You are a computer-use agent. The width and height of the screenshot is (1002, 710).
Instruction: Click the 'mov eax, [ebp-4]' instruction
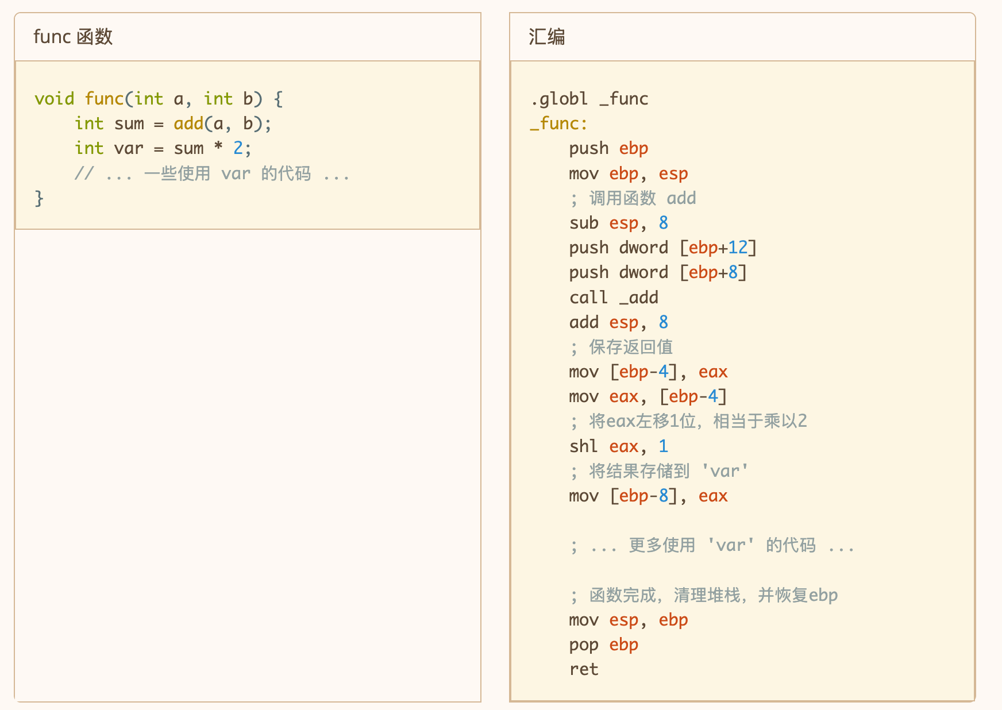click(649, 396)
